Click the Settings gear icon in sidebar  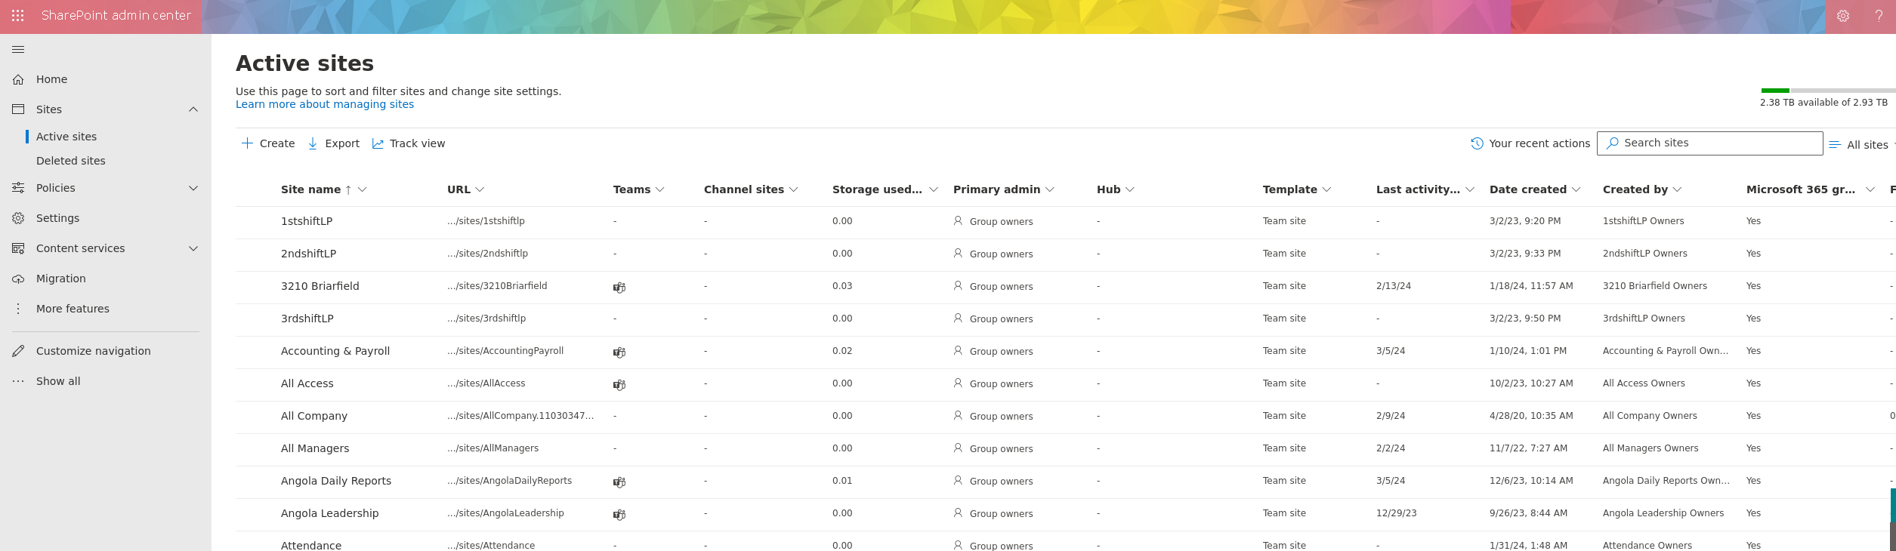(18, 218)
